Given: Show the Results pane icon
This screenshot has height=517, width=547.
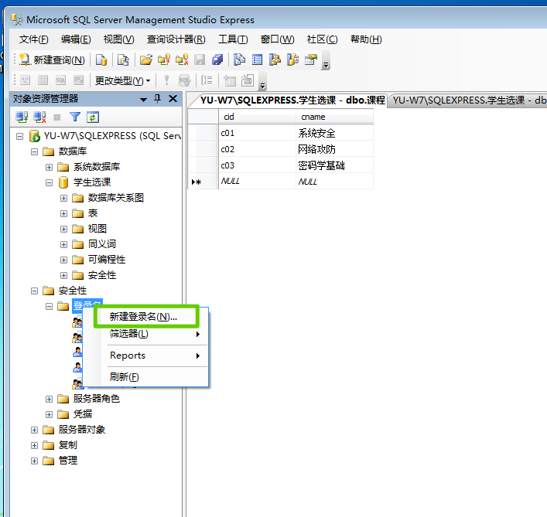Looking at the screenshot, I should tap(78, 80).
